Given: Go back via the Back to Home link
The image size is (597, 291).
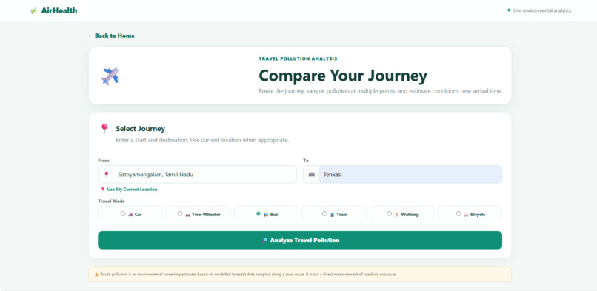Looking at the screenshot, I should 111,36.
